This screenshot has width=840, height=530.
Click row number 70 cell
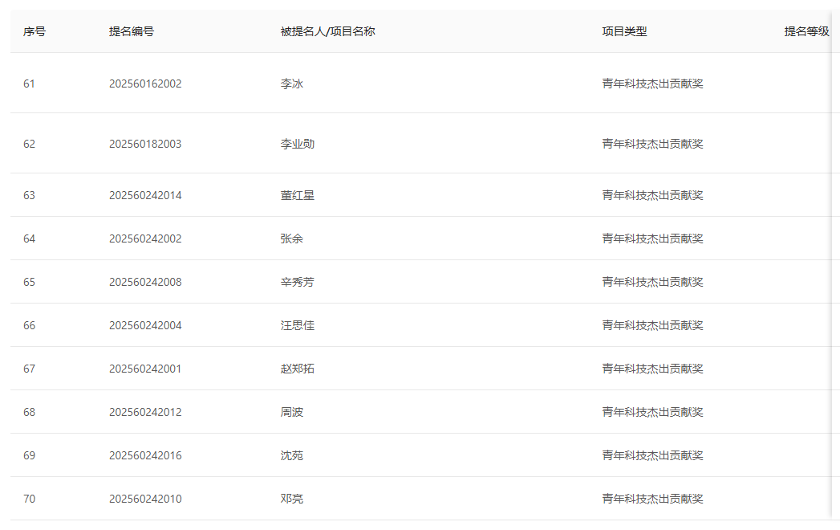30,499
